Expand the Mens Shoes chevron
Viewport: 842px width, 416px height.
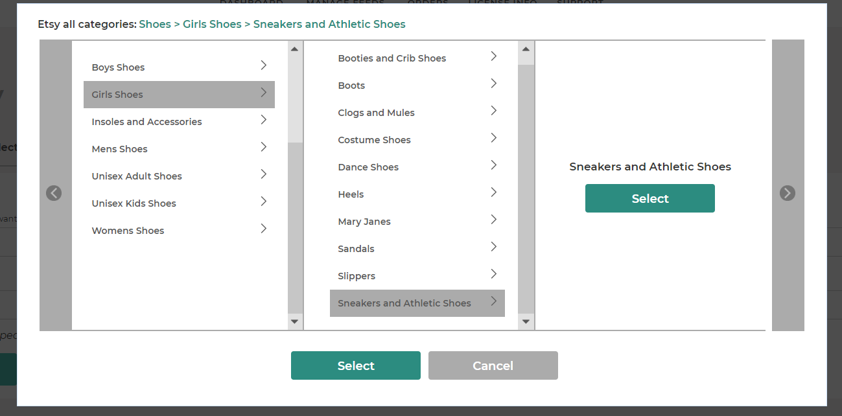pos(264,147)
